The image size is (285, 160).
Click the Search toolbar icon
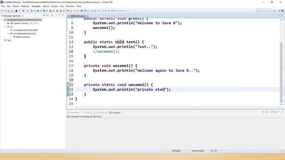coord(74,11)
